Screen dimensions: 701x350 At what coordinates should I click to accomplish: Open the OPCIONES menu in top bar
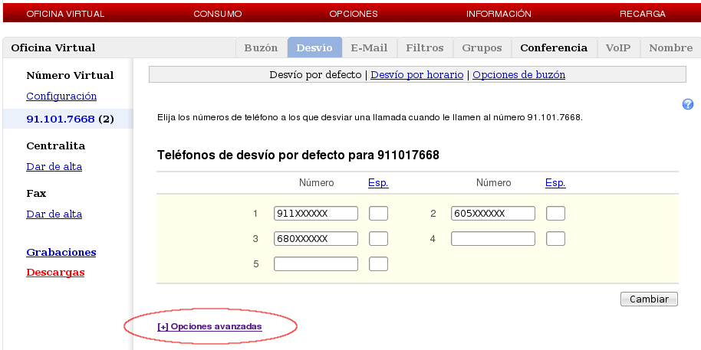(353, 14)
